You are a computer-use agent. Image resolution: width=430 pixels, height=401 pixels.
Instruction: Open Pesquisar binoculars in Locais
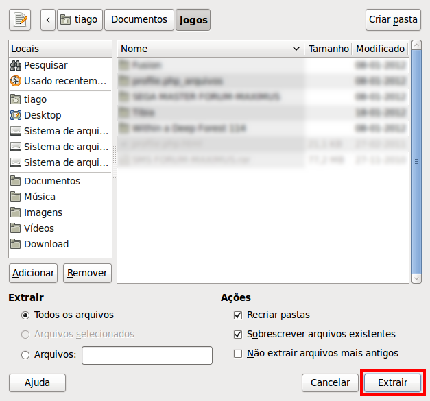click(60, 65)
